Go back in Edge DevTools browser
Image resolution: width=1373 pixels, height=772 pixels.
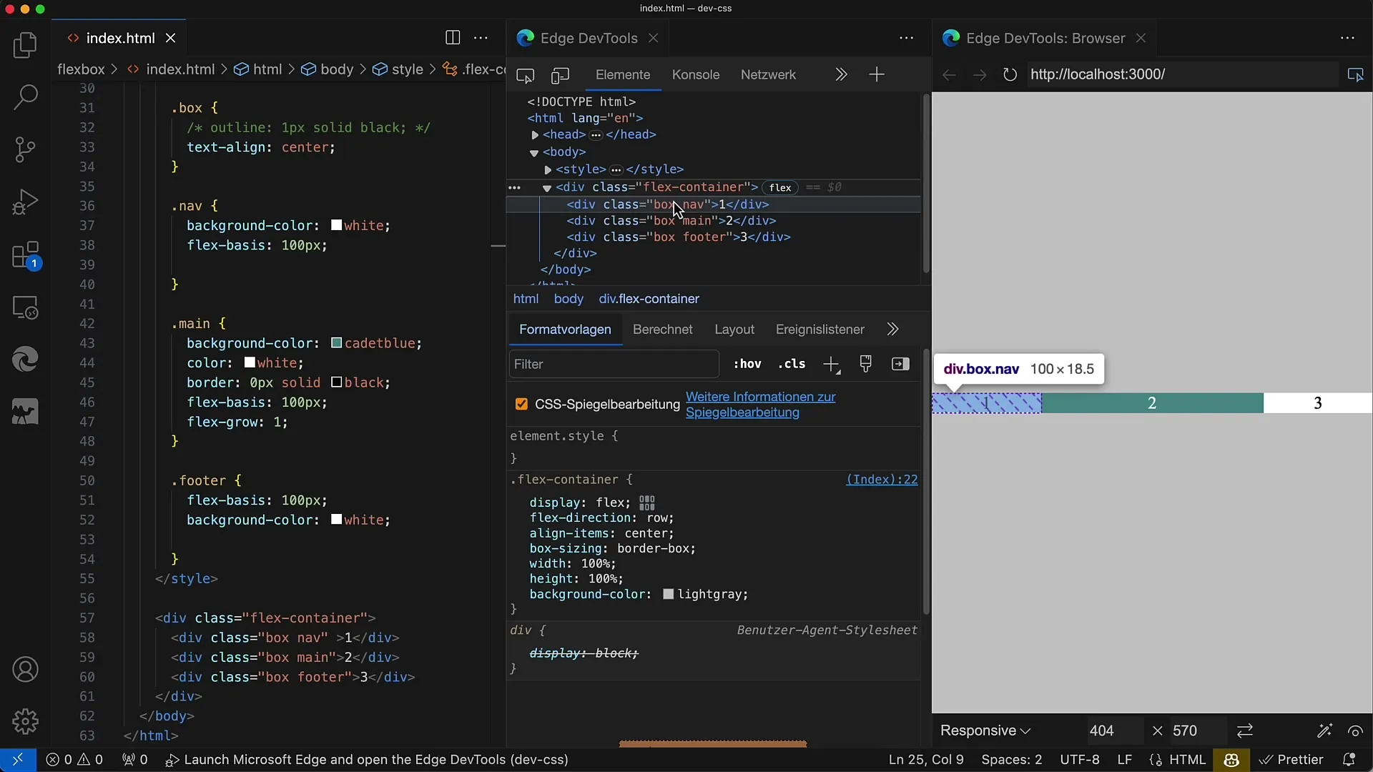point(949,74)
